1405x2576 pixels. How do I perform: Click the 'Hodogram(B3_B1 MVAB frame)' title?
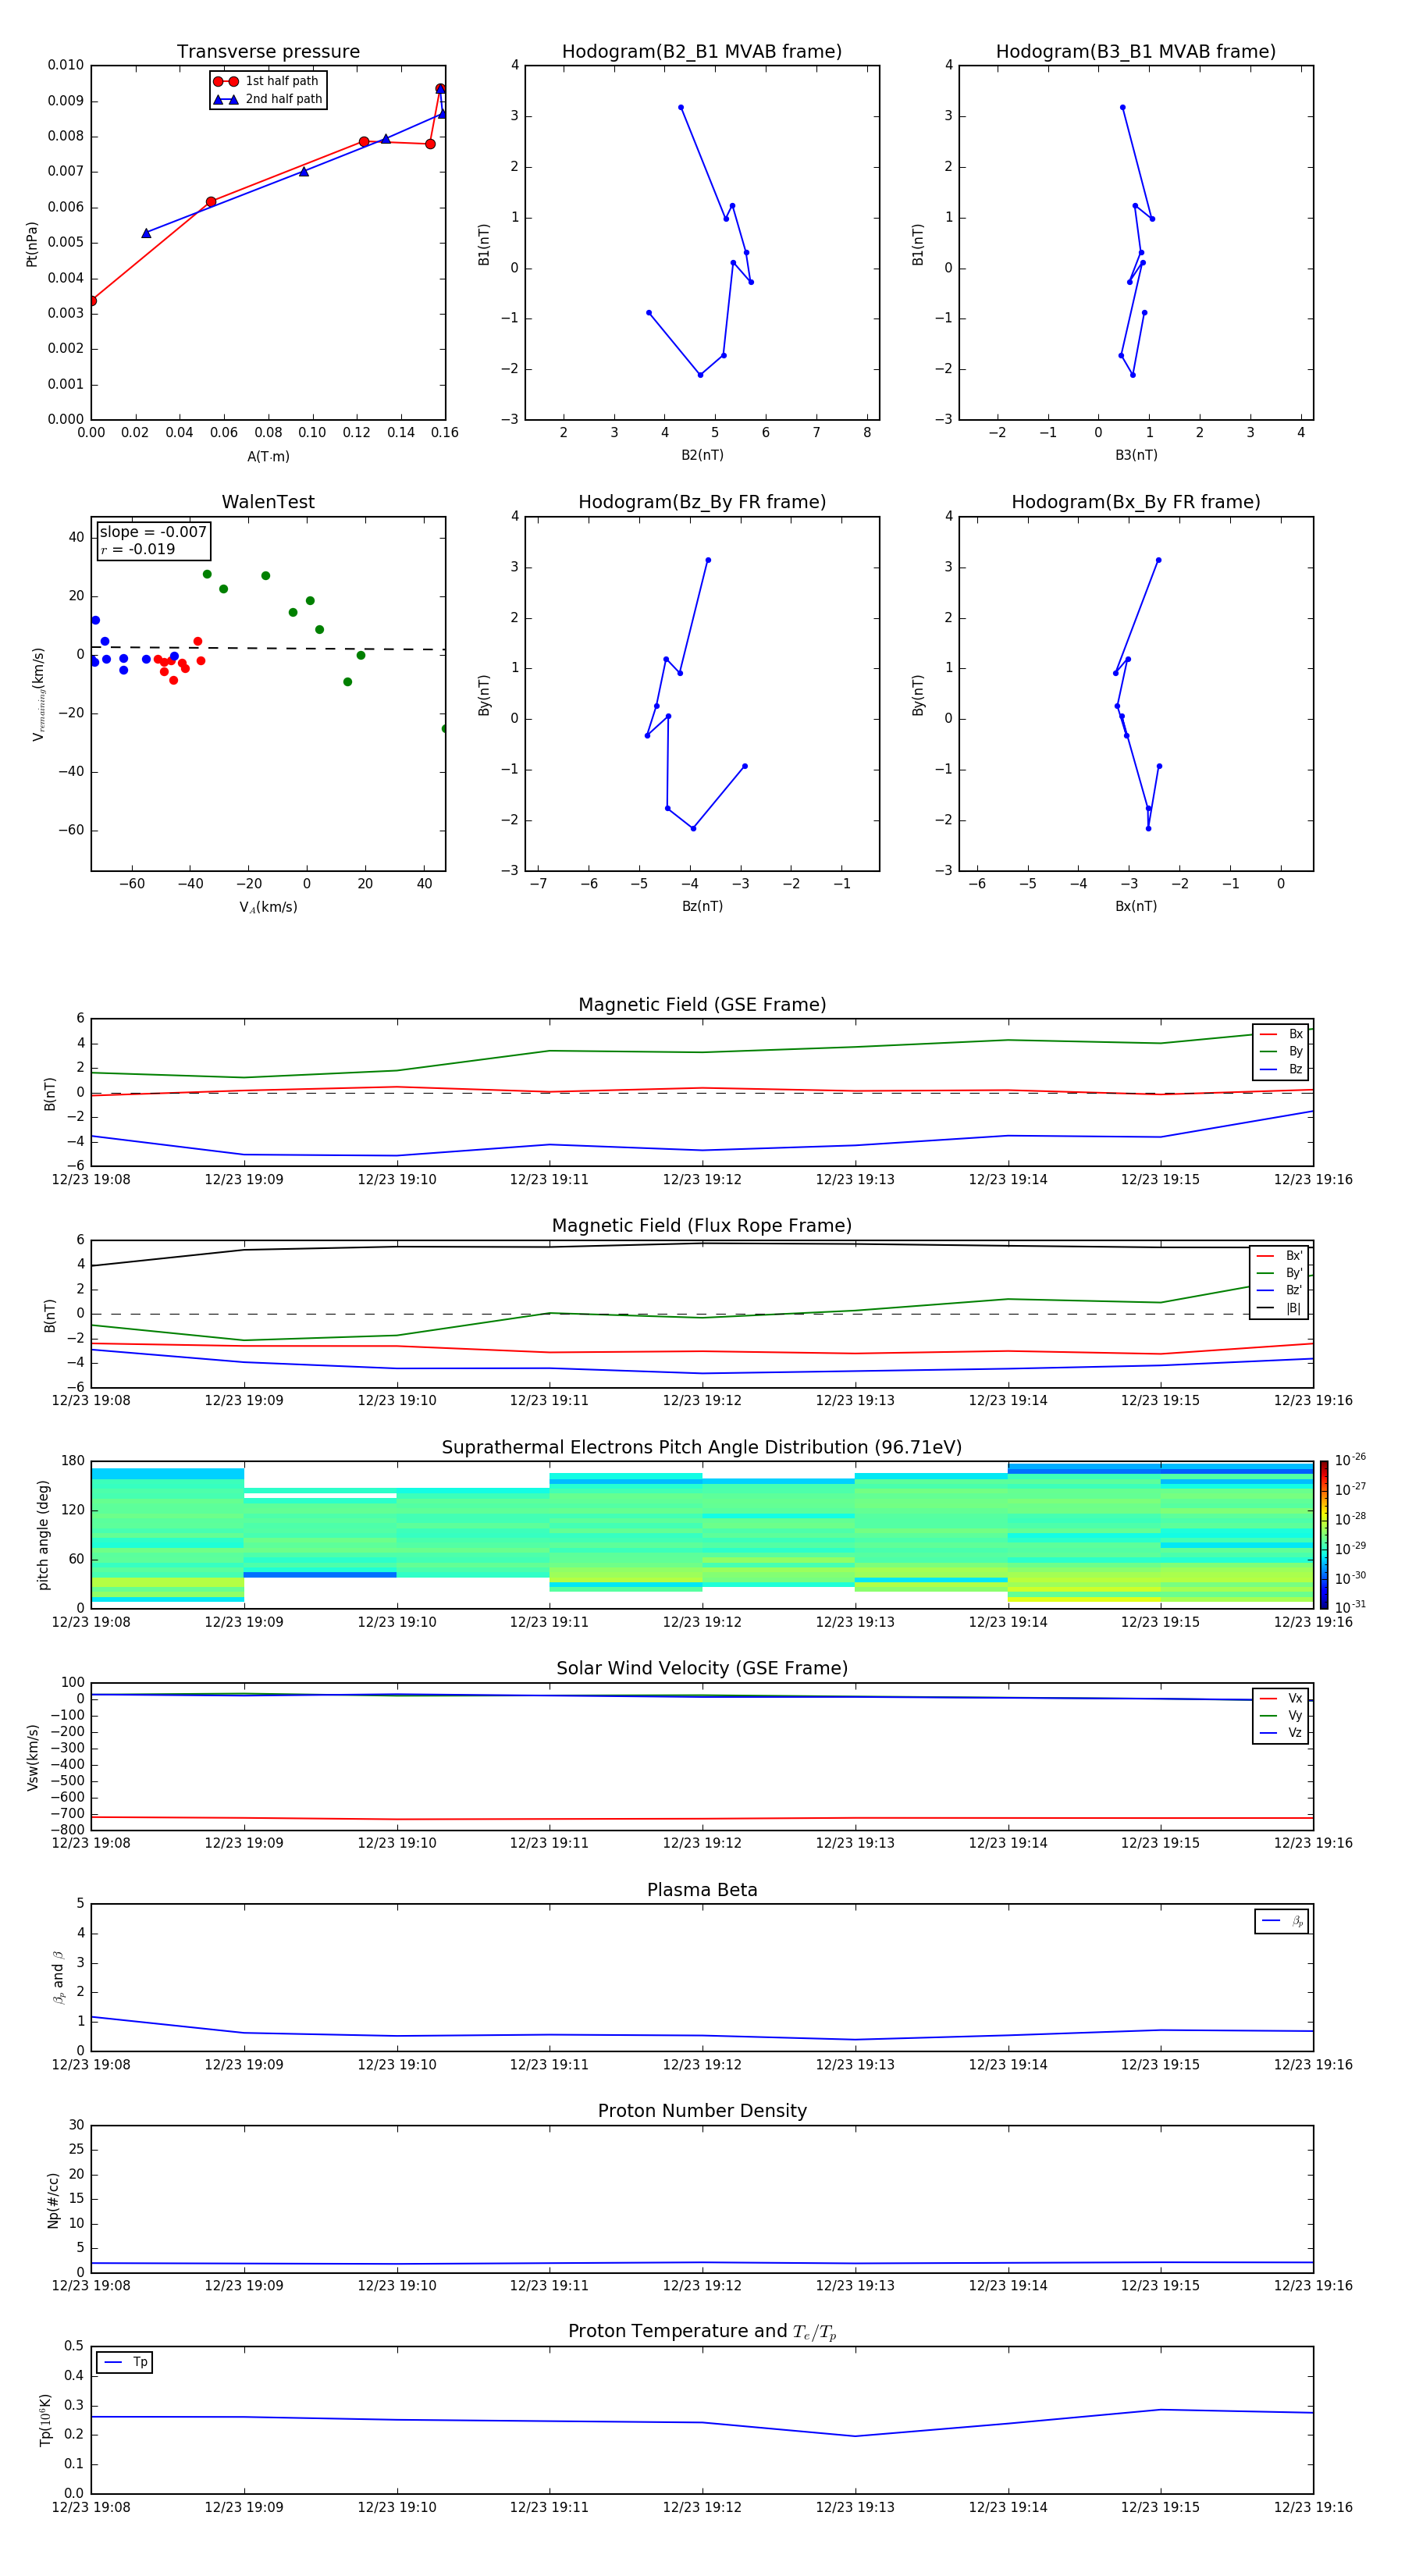[1136, 51]
